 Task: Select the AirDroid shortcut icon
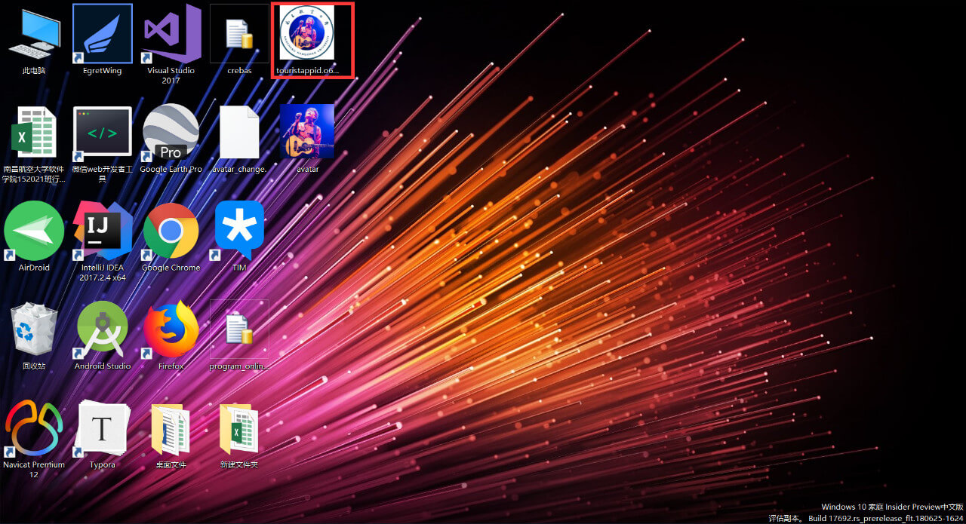click(x=34, y=231)
